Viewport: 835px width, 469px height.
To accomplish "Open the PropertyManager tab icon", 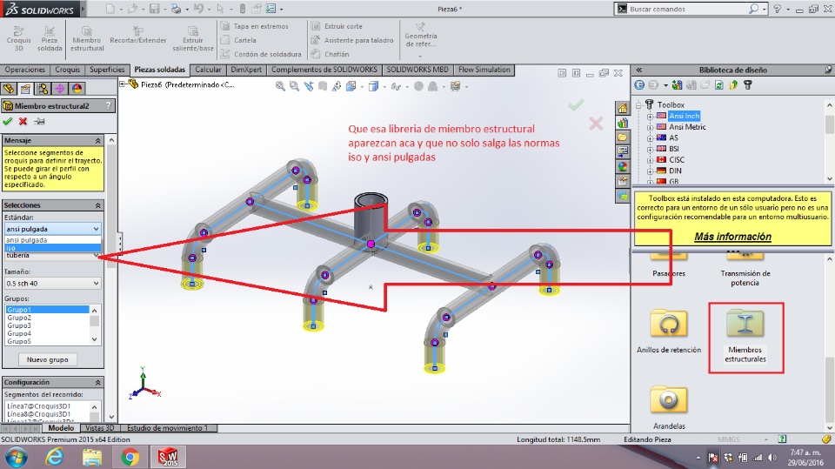I will tap(25, 89).
